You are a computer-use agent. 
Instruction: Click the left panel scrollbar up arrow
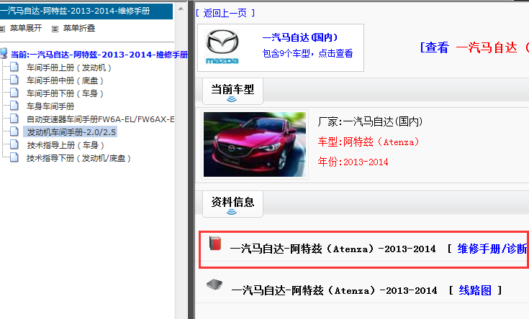181,9
